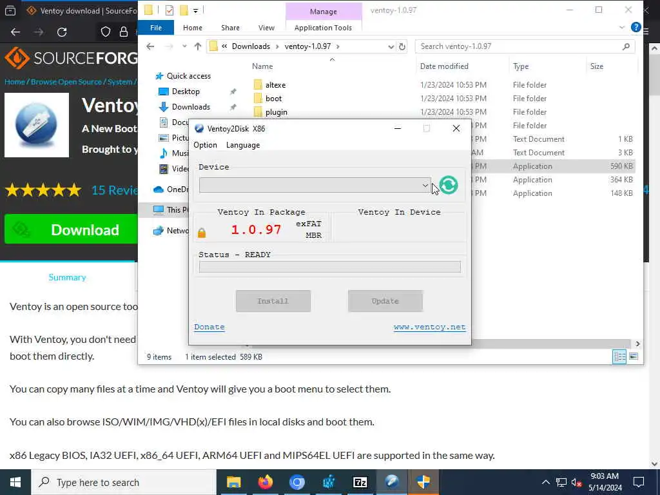Click Downloads in the address breadcrumb
The image size is (660, 495).
point(251,46)
